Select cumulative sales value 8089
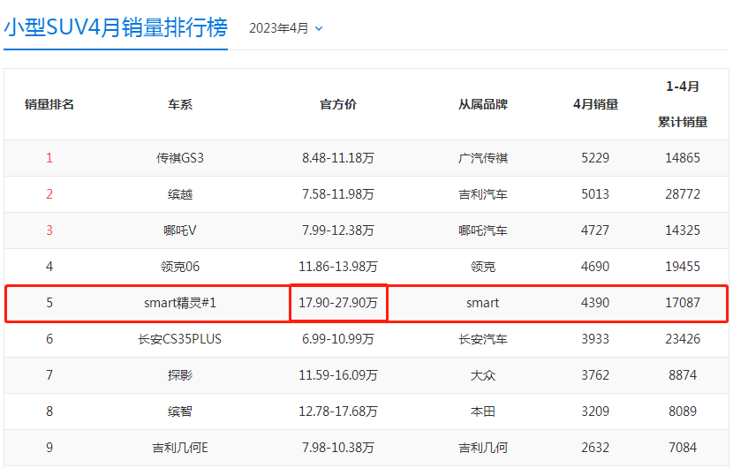 click(x=683, y=411)
